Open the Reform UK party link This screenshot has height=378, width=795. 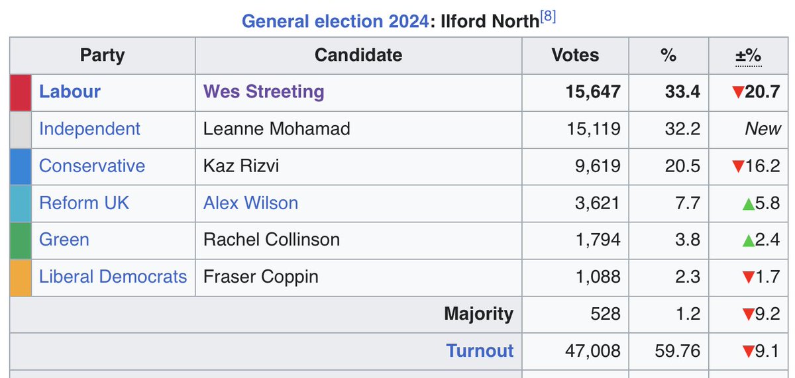point(84,203)
